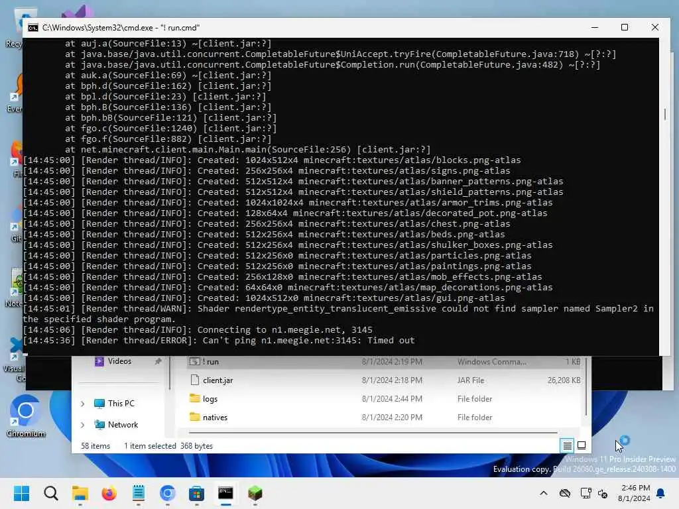Launch Firefox from the taskbar
This screenshot has width=679, height=509.
[x=109, y=493]
